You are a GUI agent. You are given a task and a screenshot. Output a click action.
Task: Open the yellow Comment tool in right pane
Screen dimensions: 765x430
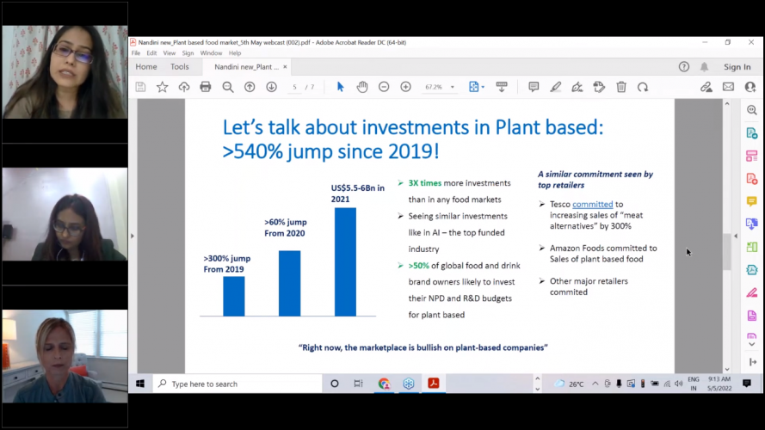coord(752,201)
